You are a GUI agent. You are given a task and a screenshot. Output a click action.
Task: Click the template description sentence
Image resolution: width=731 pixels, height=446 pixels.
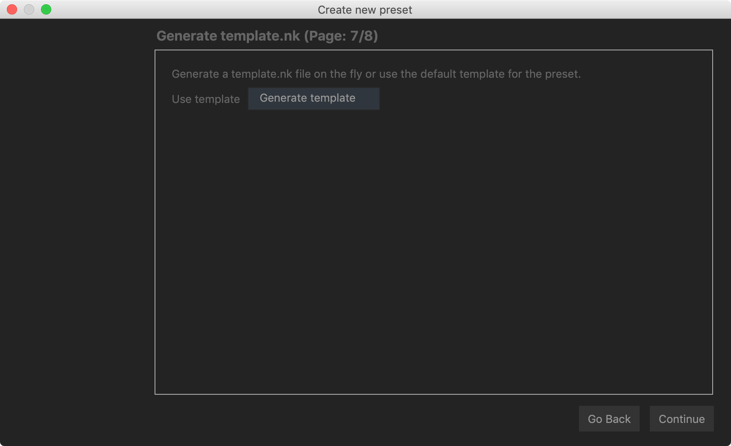376,74
